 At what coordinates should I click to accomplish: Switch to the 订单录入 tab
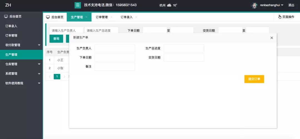[126, 17]
